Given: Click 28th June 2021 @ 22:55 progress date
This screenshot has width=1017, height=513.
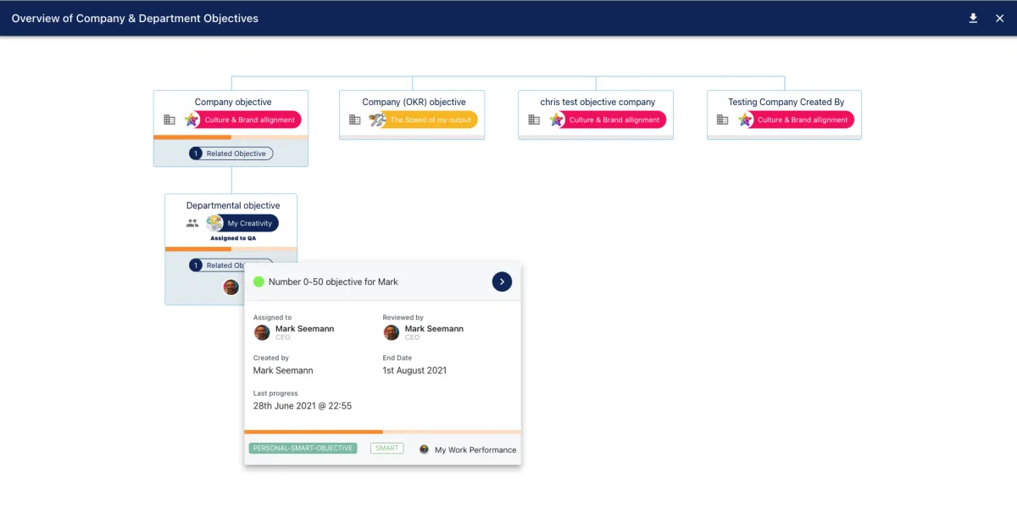Looking at the screenshot, I should 303,406.
